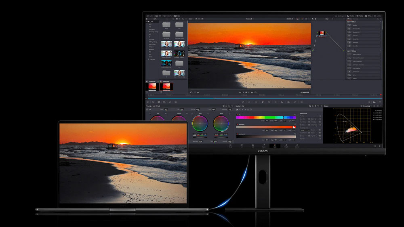This screenshot has height=227, width=404.
Task: Toggle the Saturation qualifier enable dot
Action: click(x=238, y=124)
